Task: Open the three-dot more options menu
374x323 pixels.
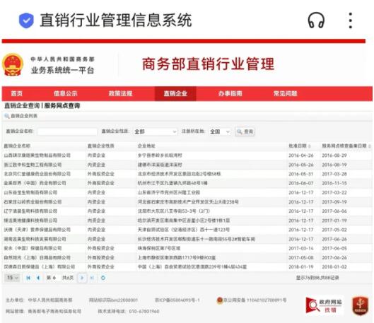Action: (x=351, y=20)
